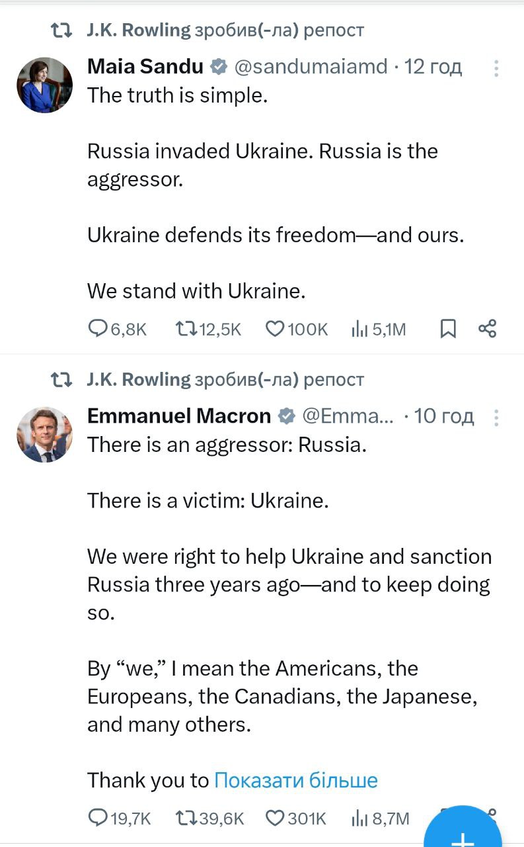The image size is (524, 847).
Task: Share Maia Sandu's tweet
Action: tap(487, 328)
